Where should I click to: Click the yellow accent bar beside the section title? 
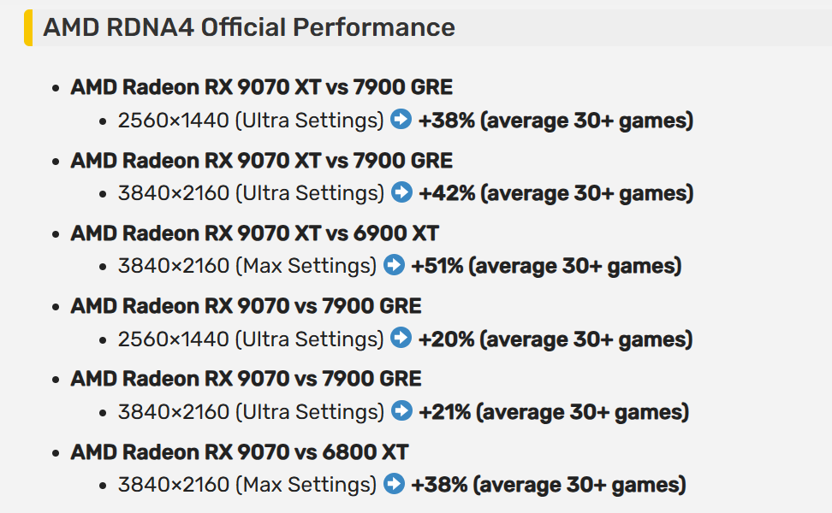coord(28,27)
